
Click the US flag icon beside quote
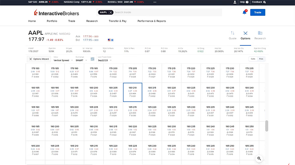pyautogui.click(x=109, y=40)
